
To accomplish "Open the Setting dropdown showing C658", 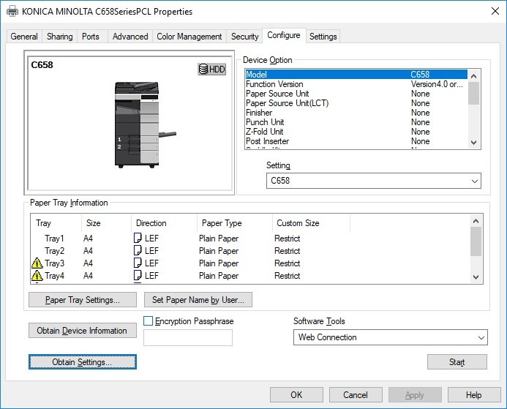I will tap(373, 181).
